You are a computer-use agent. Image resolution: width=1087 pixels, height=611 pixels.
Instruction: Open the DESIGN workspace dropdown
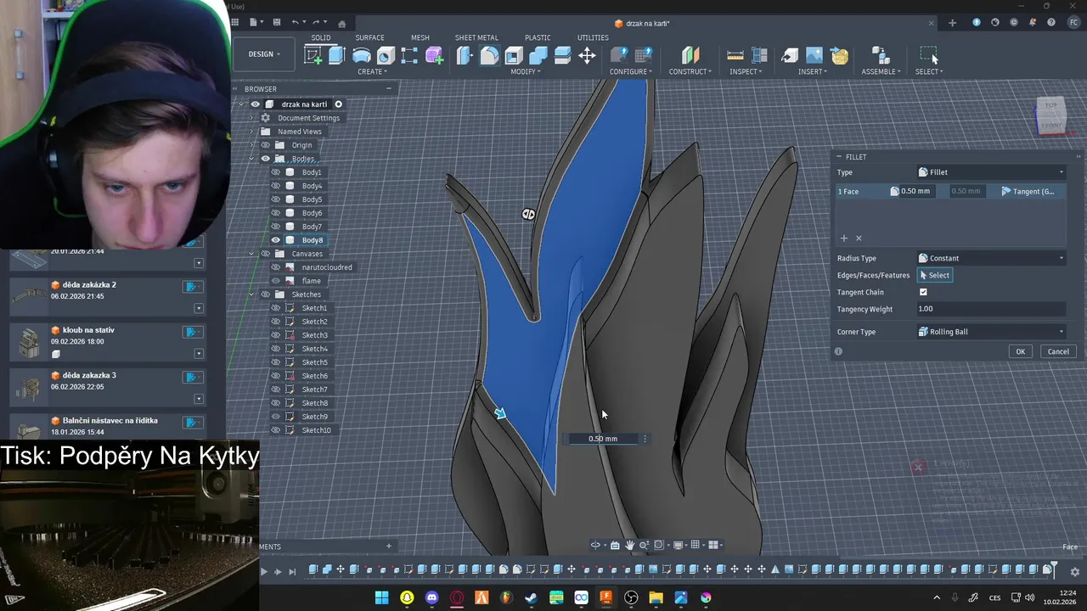[x=264, y=54]
